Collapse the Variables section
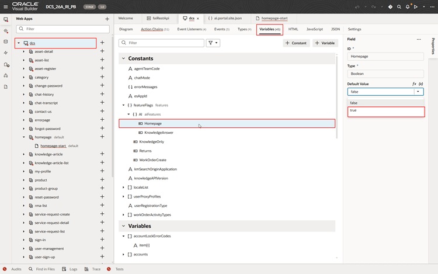This screenshot has width=438, height=274. point(123,226)
